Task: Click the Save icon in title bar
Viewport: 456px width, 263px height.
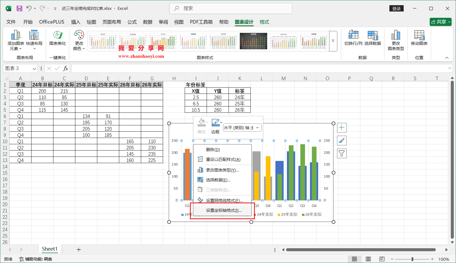Action: coord(19,8)
